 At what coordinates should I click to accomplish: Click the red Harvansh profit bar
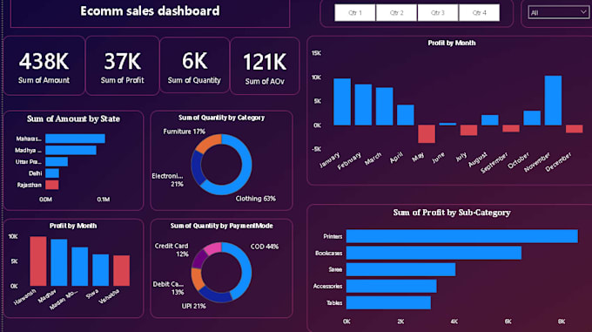point(38,261)
